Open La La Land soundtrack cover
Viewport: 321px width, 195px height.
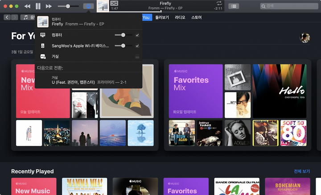pos(237,187)
